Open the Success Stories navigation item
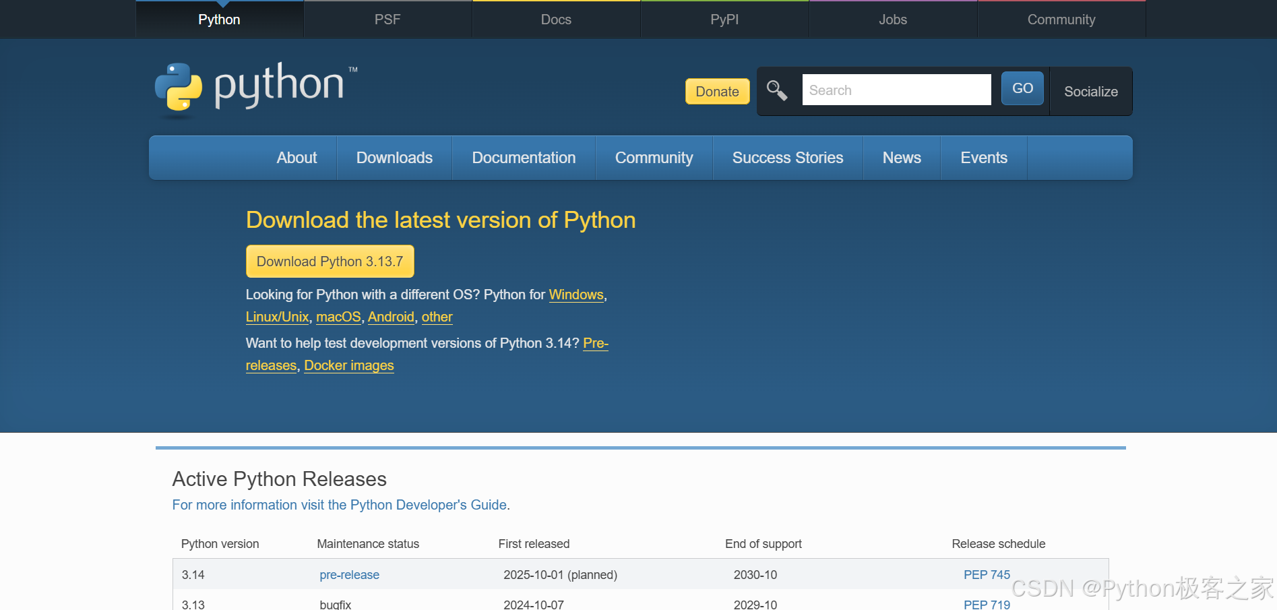Image resolution: width=1277 pixels, height=610 pixels. pos(788,158)
